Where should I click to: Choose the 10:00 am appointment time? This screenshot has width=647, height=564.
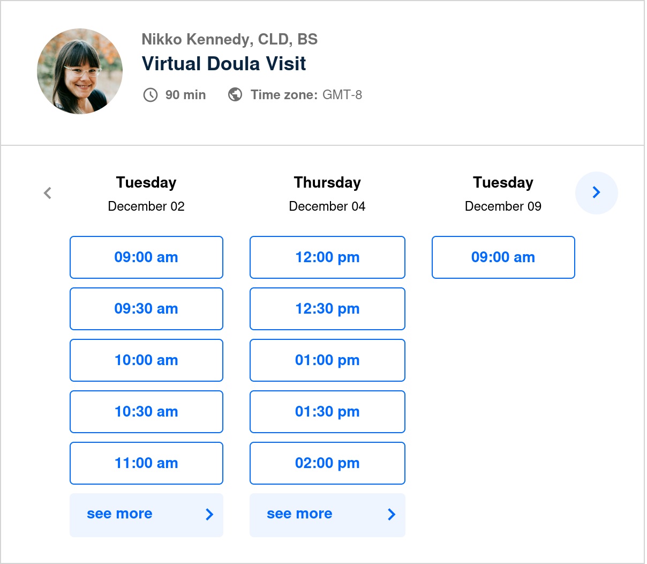146,360
